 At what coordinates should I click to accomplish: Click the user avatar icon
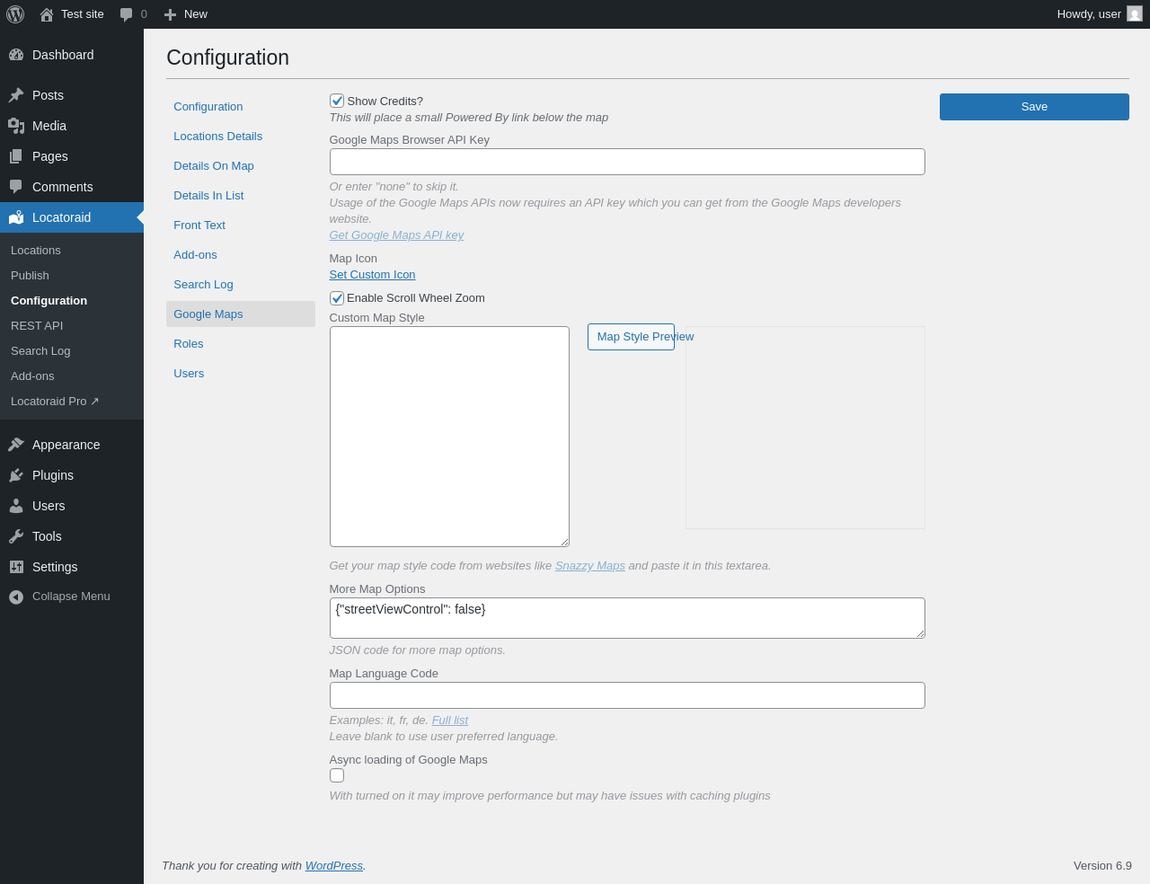click(x=1135, y=13)
